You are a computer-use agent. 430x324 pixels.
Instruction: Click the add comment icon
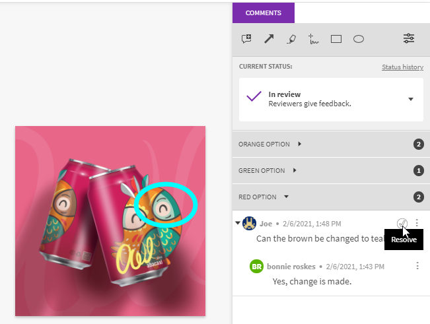[246, 39]
